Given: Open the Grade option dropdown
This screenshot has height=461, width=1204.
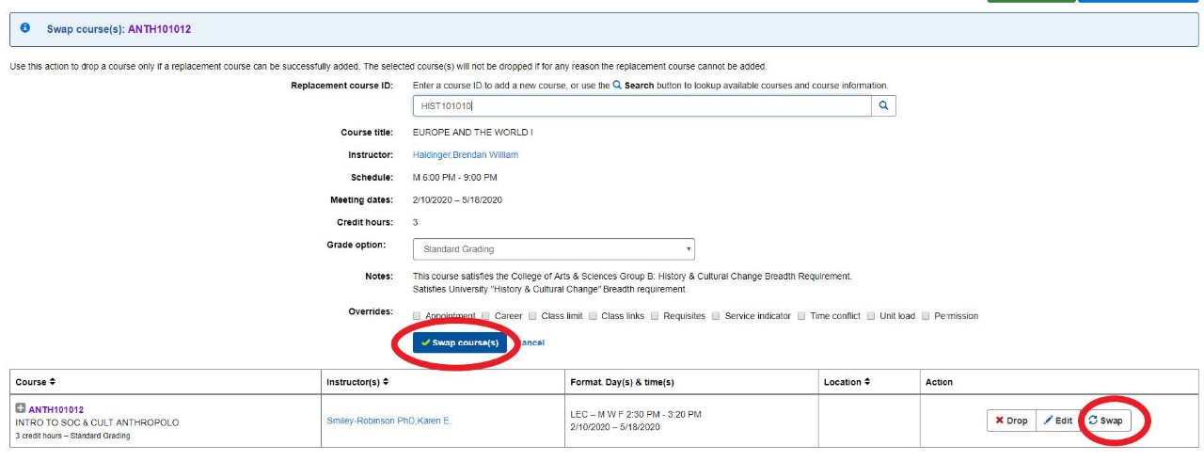Looking at the screenshot, I should coord(554,249).
